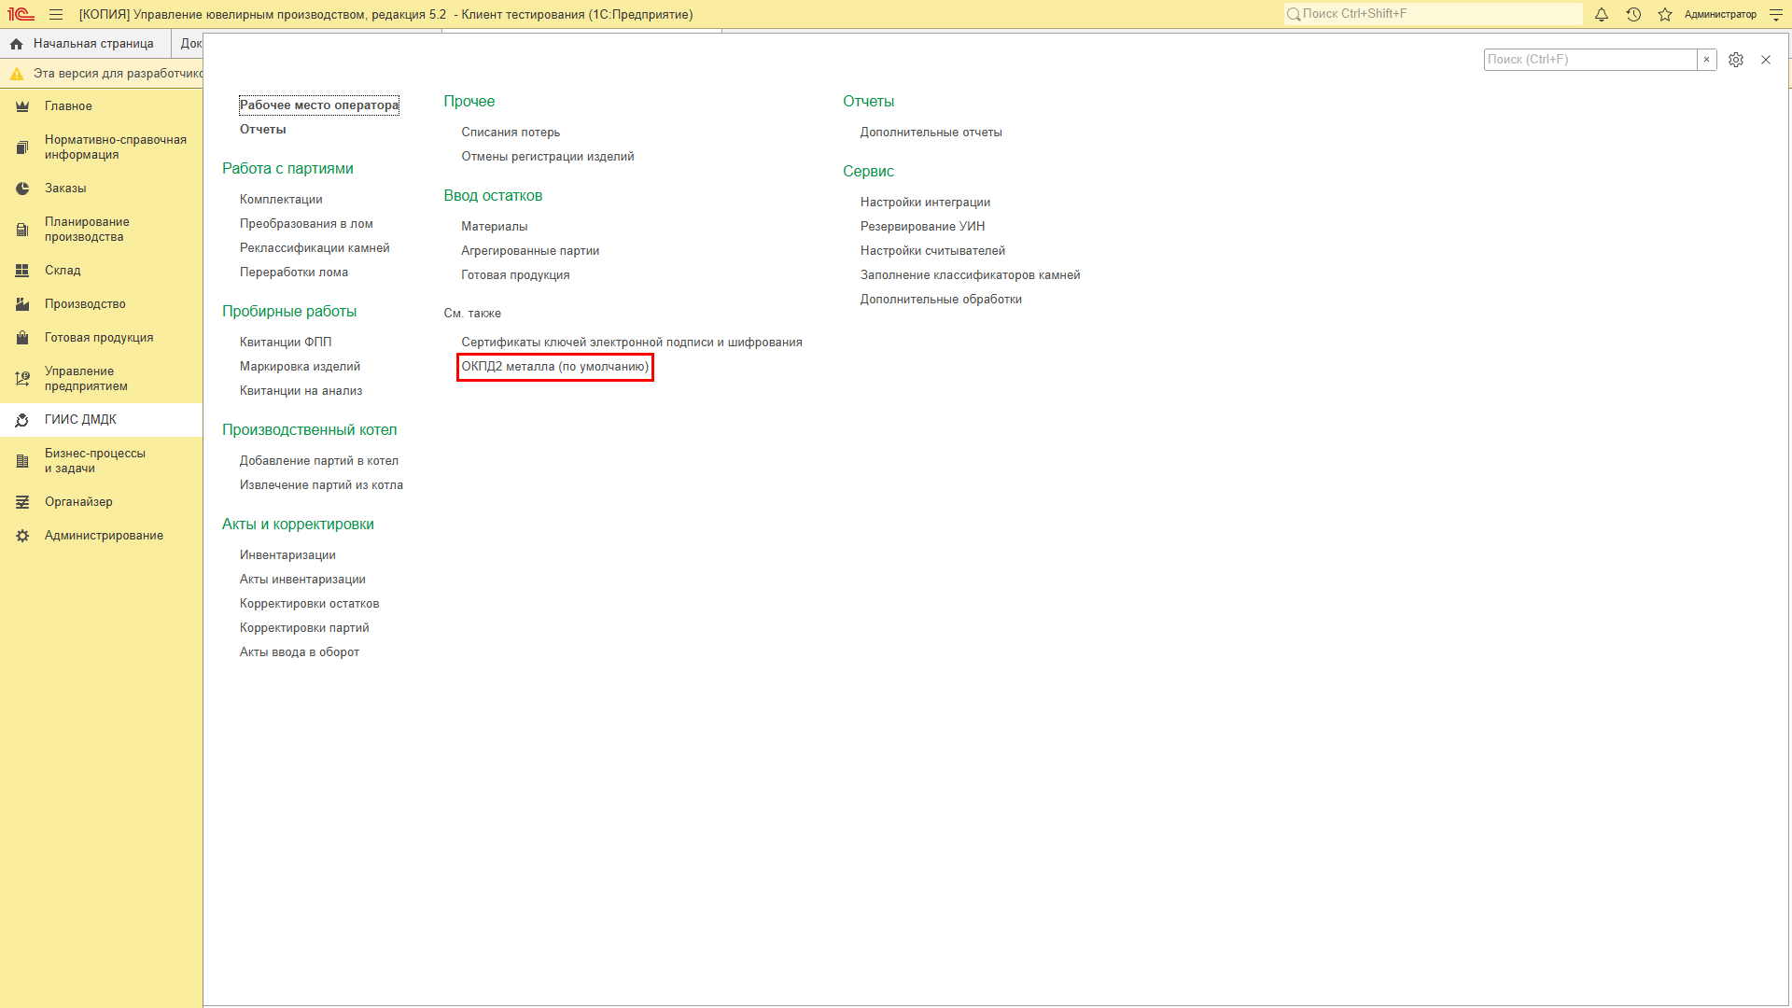
Task: Open Рабочее место оператора
Action: tap(319, 105)
